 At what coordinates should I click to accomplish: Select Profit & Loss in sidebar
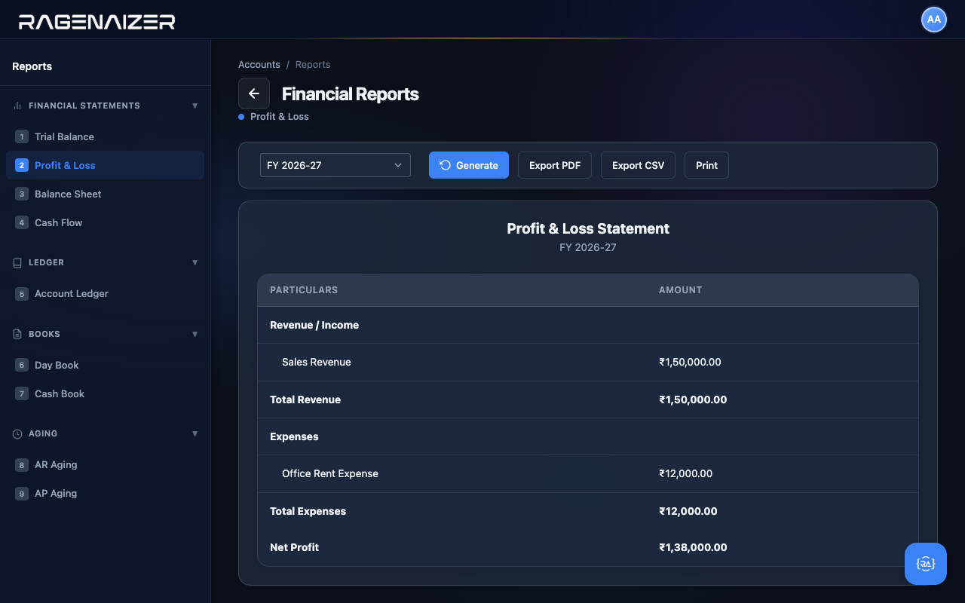(x=105, y=165)
